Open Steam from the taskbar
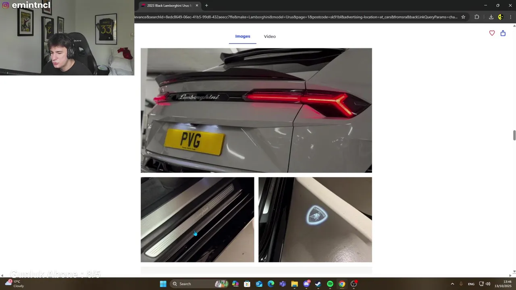 (x=318, y=284)
